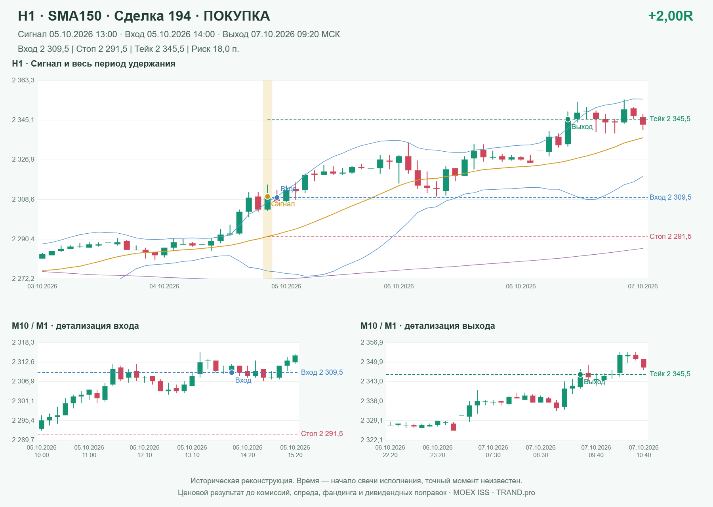
Task: Click the +2,00R result value
Action: pyautogui.click(x=670, y=16)
